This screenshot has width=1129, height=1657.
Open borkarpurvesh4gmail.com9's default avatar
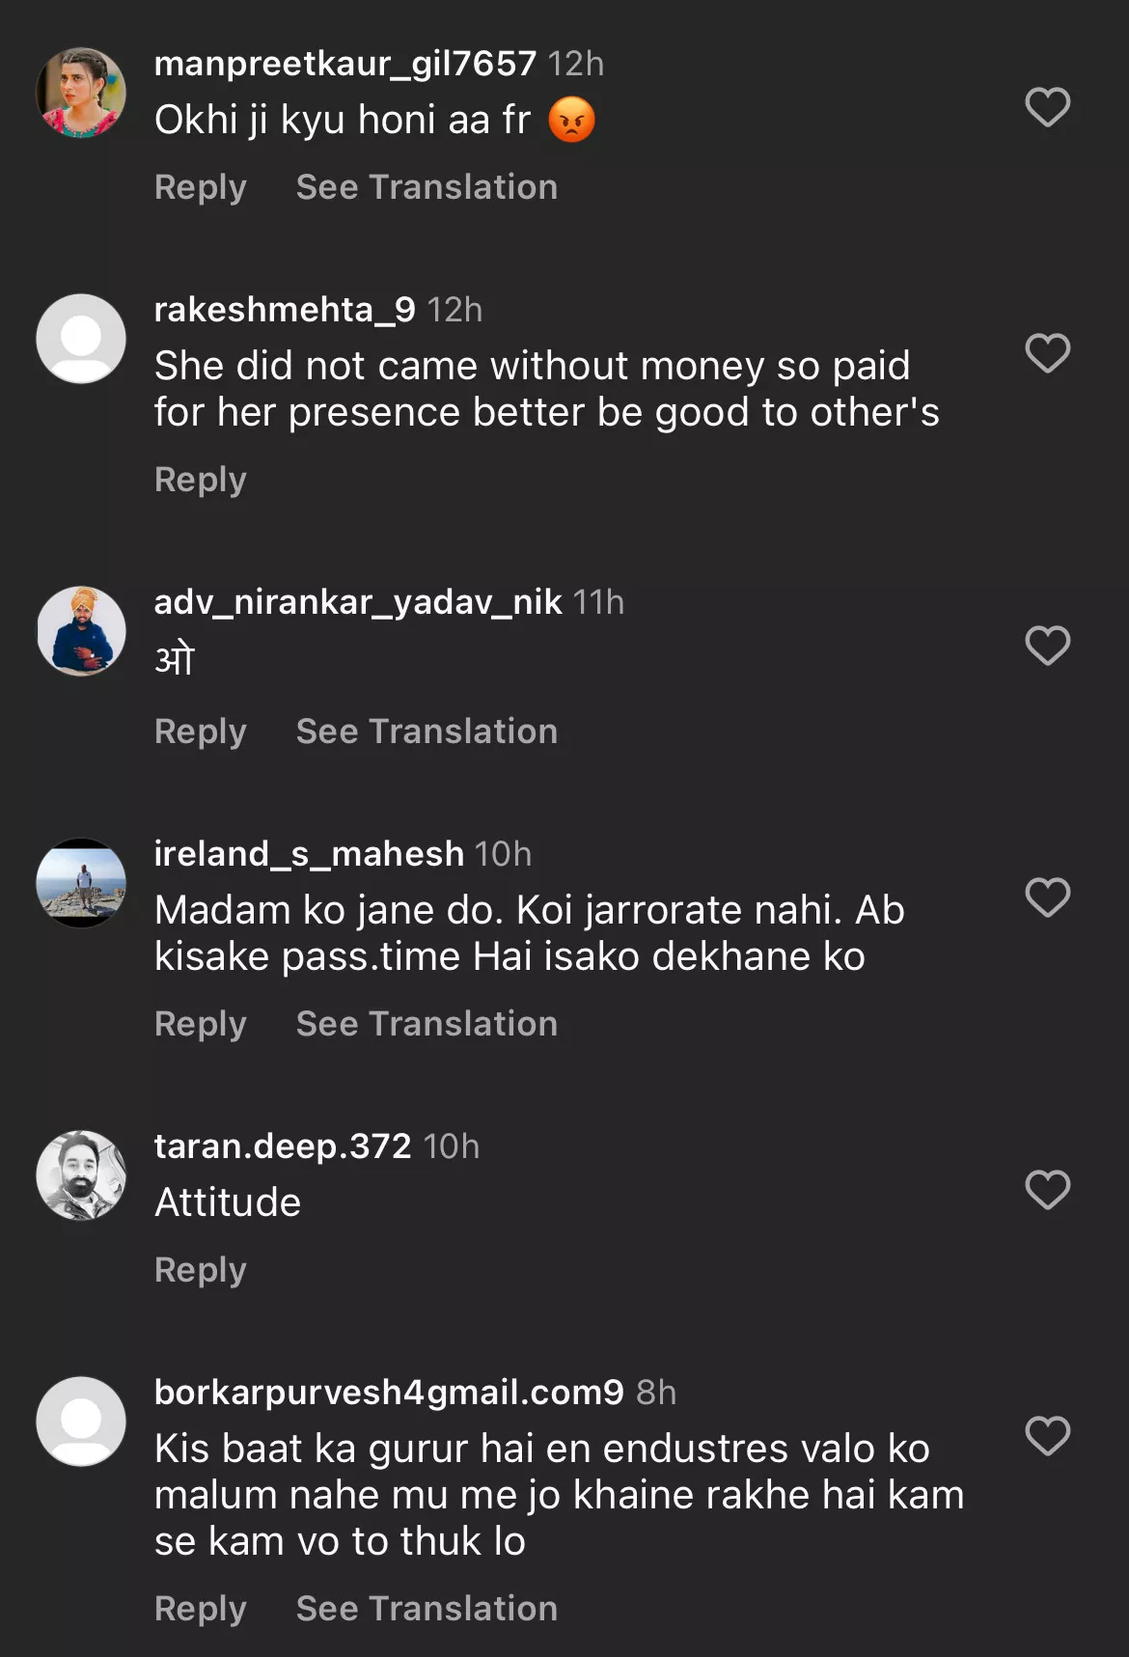(81, 1422)
